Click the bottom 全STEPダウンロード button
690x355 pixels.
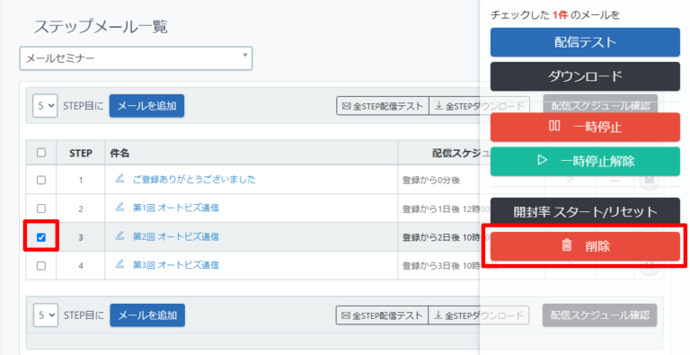(x=479, y=315)
